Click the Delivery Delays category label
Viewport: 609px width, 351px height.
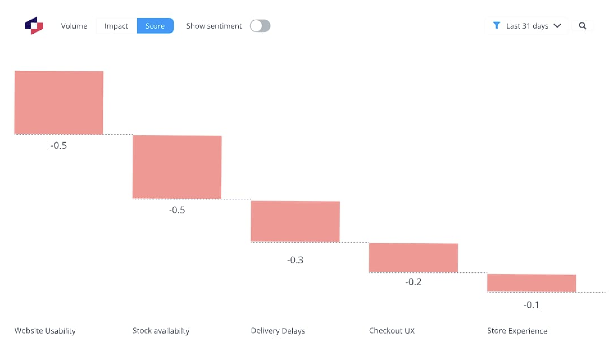click(278, 331)
